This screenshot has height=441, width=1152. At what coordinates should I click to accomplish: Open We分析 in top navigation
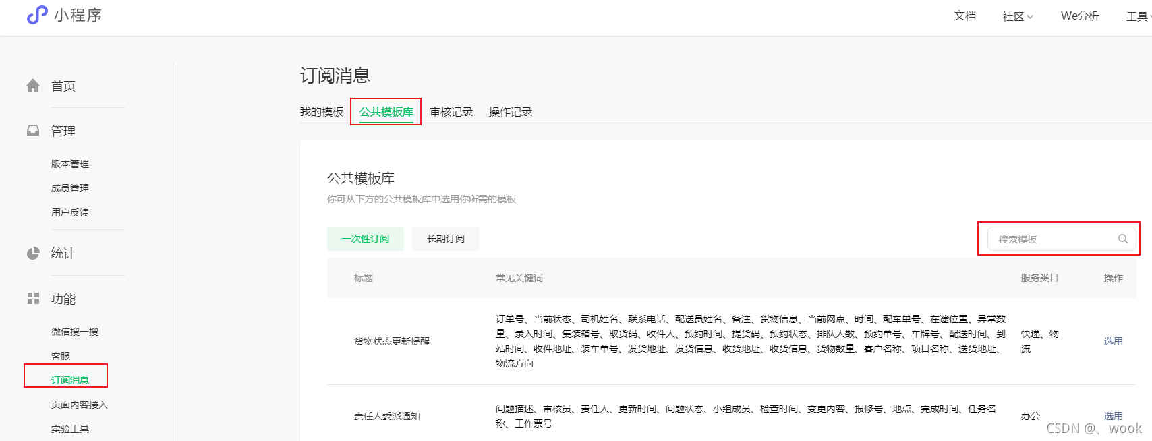coord(1080,16)
